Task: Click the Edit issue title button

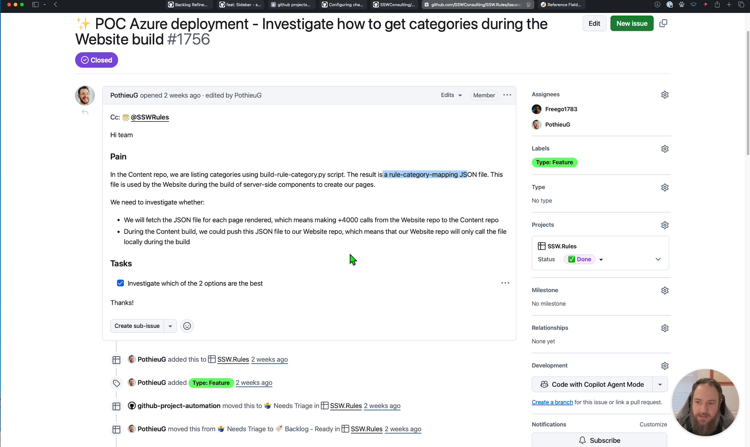Action: click(594, 24)
